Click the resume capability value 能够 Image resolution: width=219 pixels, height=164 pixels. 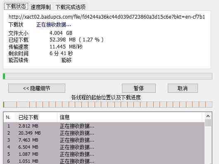click(67, 60)
